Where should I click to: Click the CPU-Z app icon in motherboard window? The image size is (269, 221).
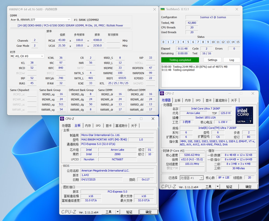click(x=62, y=119)
